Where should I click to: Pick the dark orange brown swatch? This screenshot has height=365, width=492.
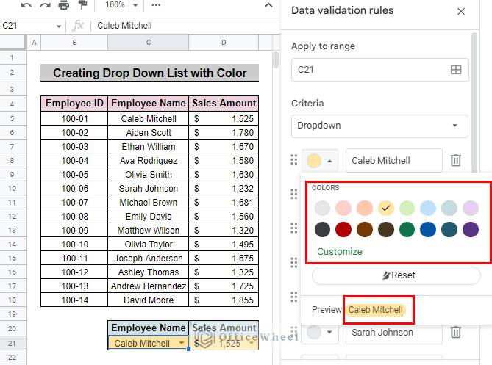tap(365, 229)
